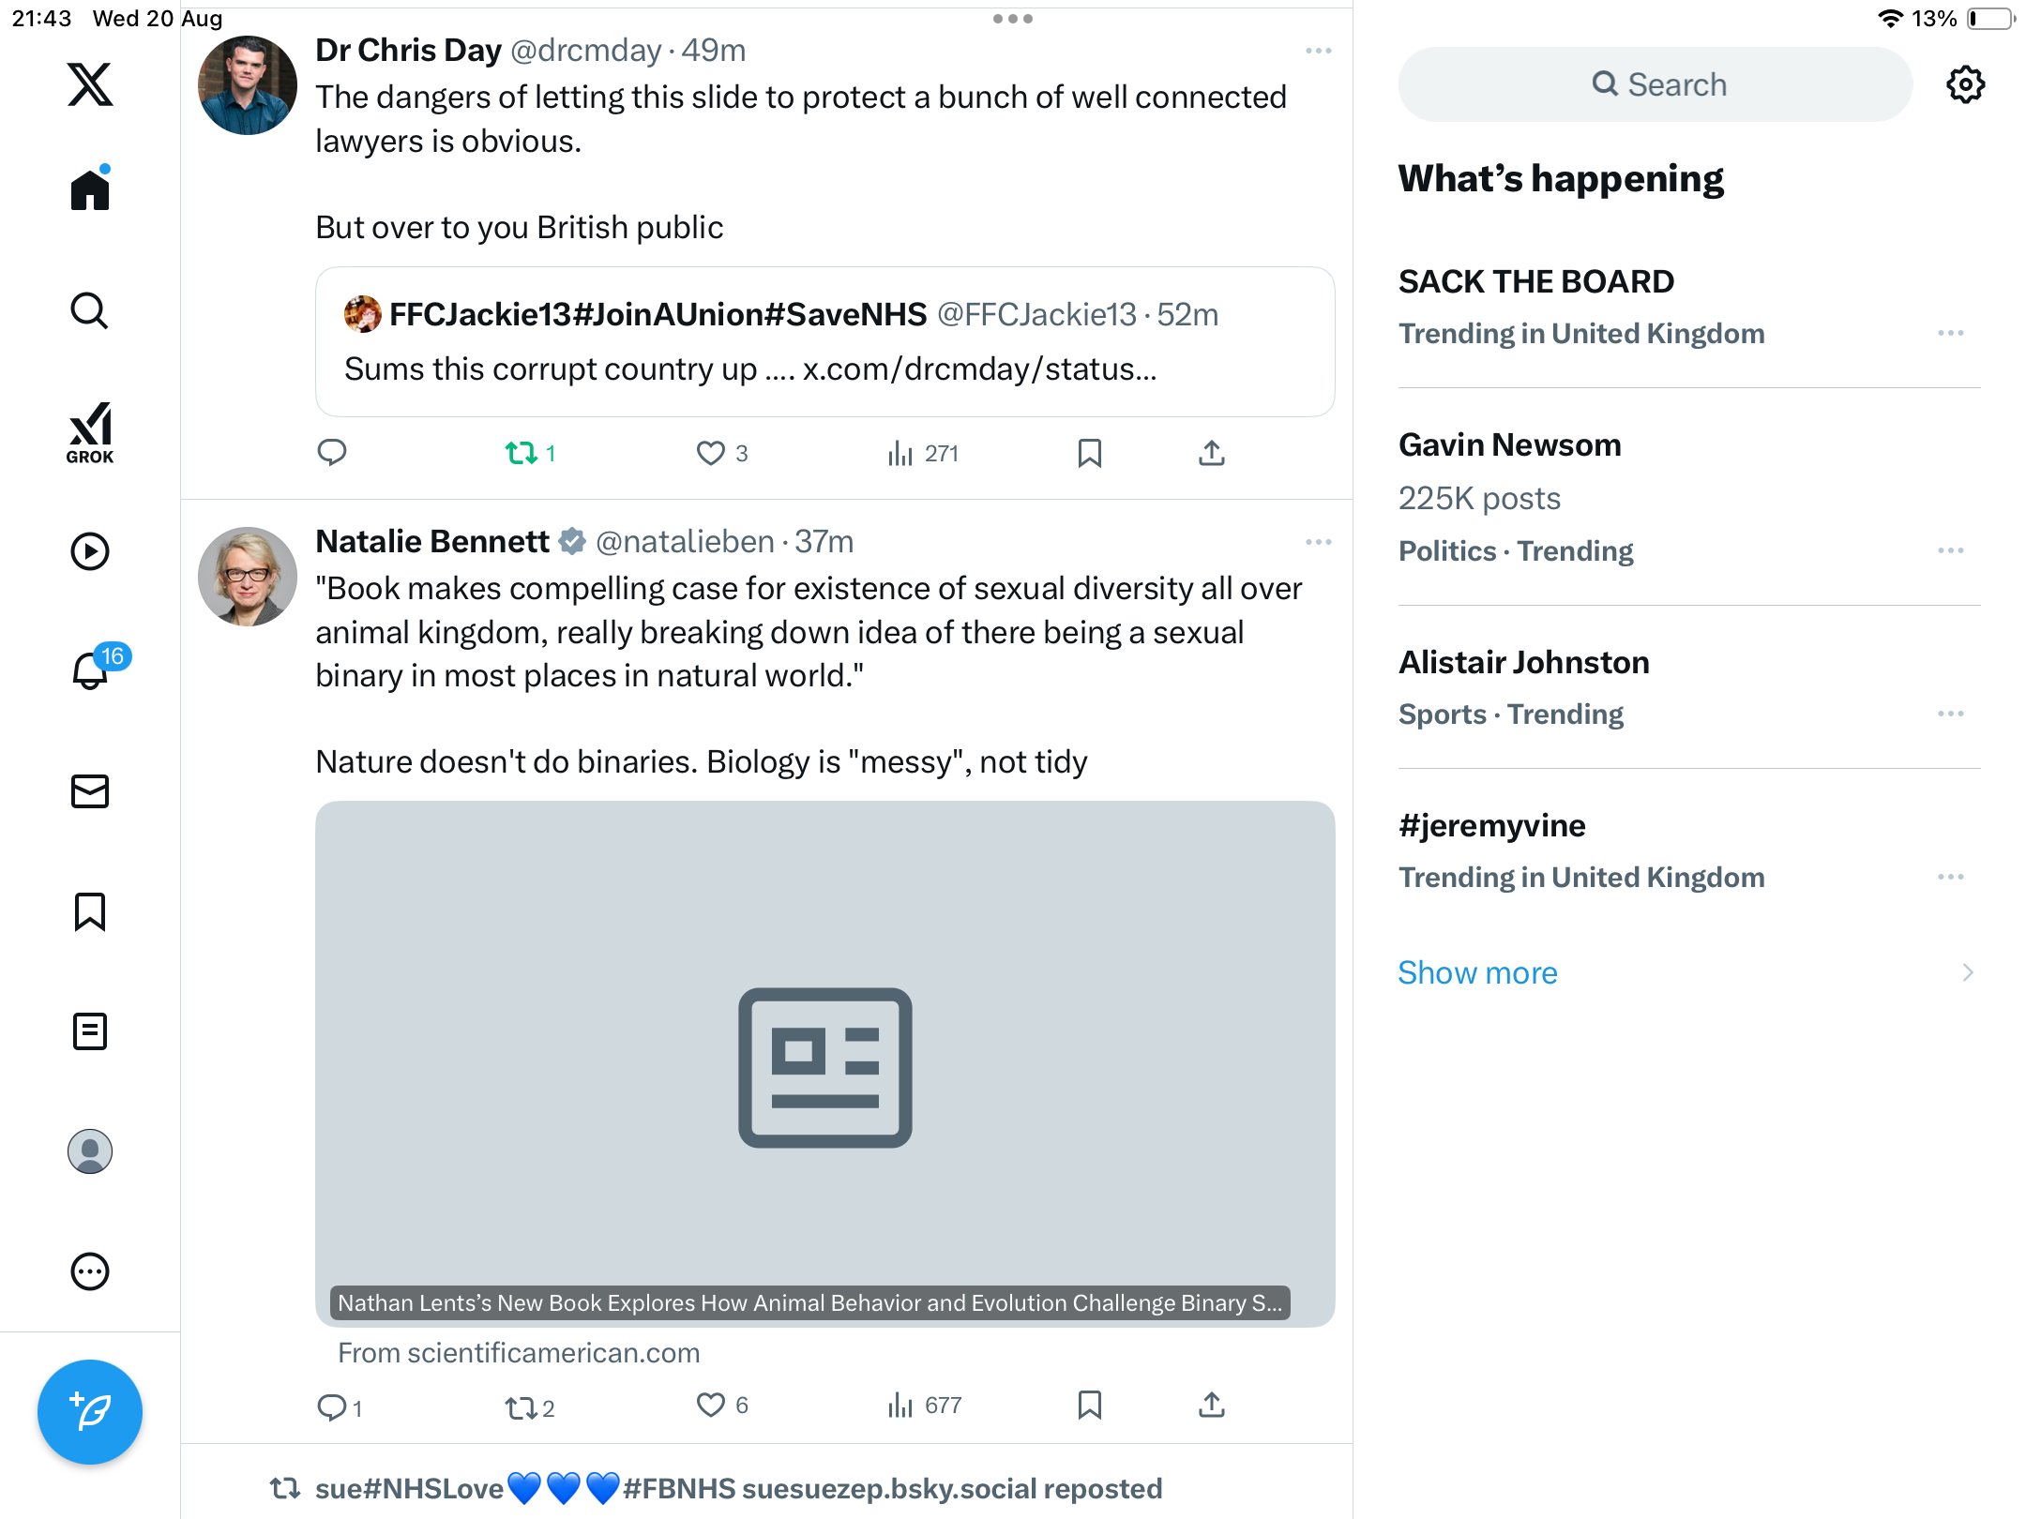Open the sidebar video play icon
Screen dimensions: 2026x1519
tap(90, 551)
